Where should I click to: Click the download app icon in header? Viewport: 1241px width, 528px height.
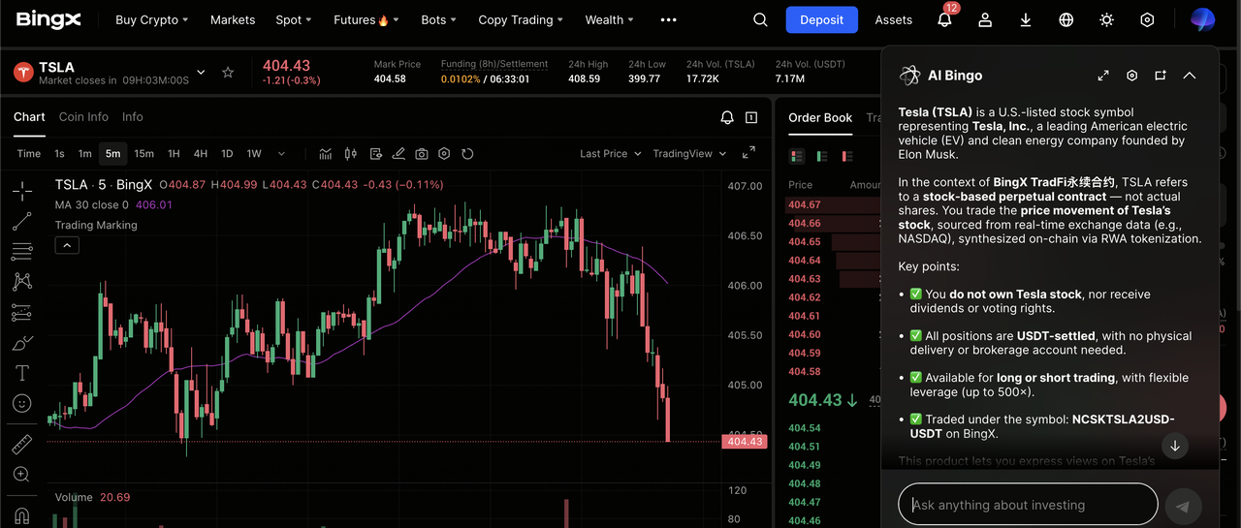(x=1026, y=19)
